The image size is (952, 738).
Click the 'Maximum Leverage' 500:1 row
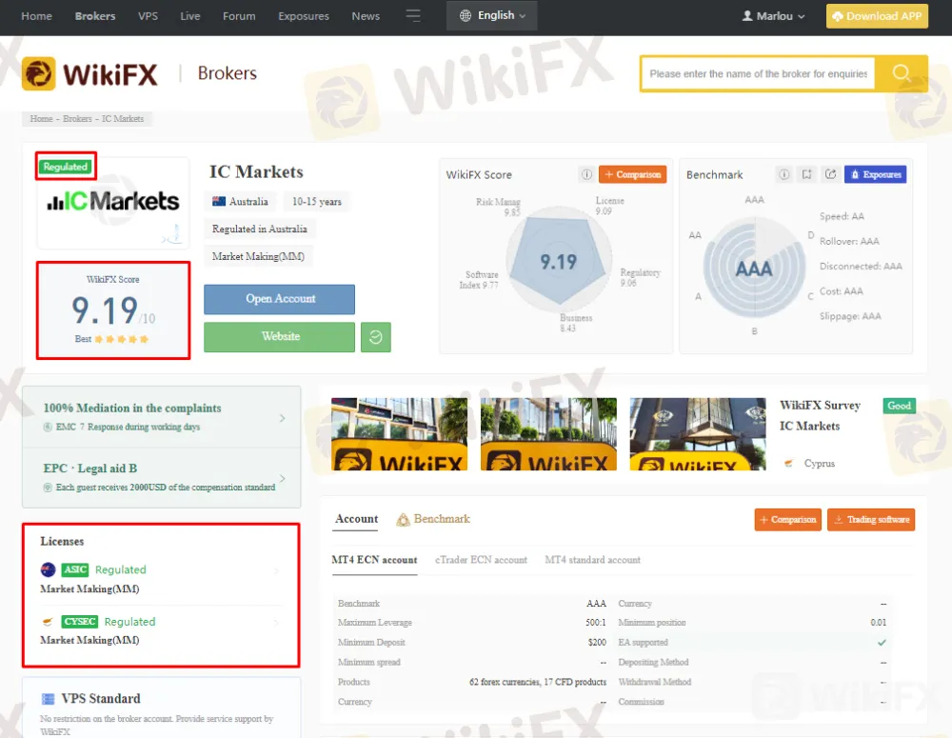[x=472, y=623]
